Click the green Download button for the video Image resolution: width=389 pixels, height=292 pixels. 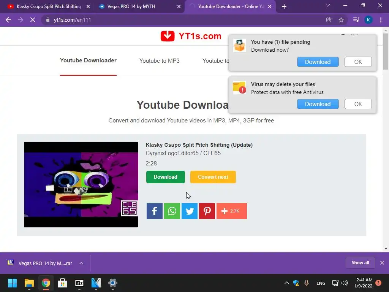click(x=166, y=177)
